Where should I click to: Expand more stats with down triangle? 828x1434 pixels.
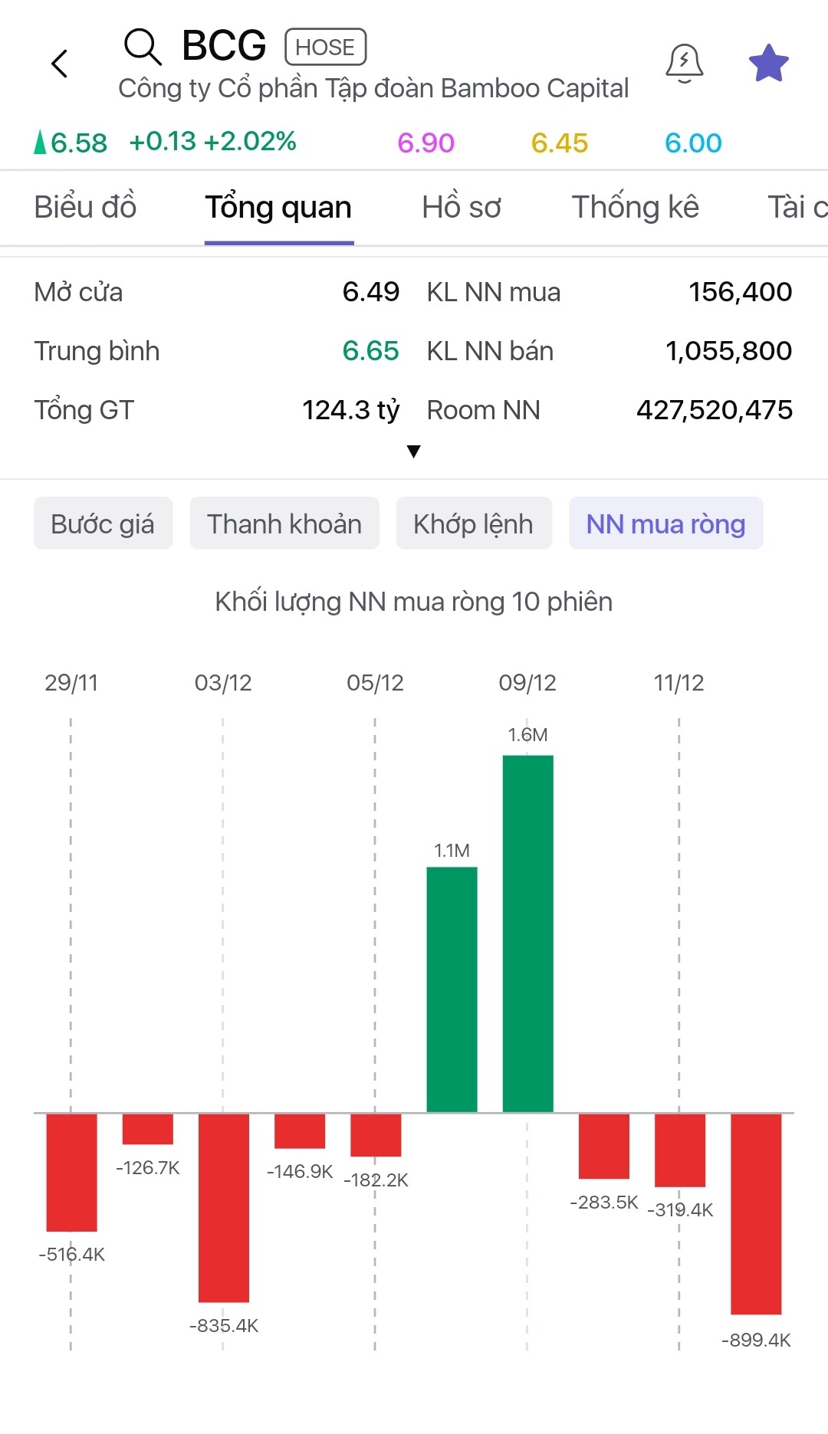[414, 451]
